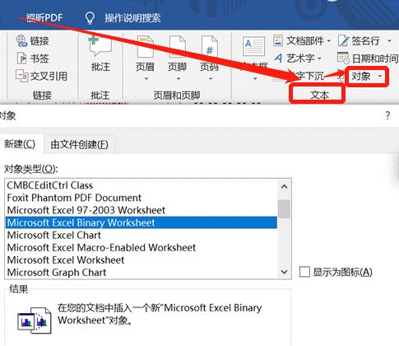This screenshot has height=346, width=399.
Task: Click the 艺术字 WordArt icon
Action: (x=278, y=58)
